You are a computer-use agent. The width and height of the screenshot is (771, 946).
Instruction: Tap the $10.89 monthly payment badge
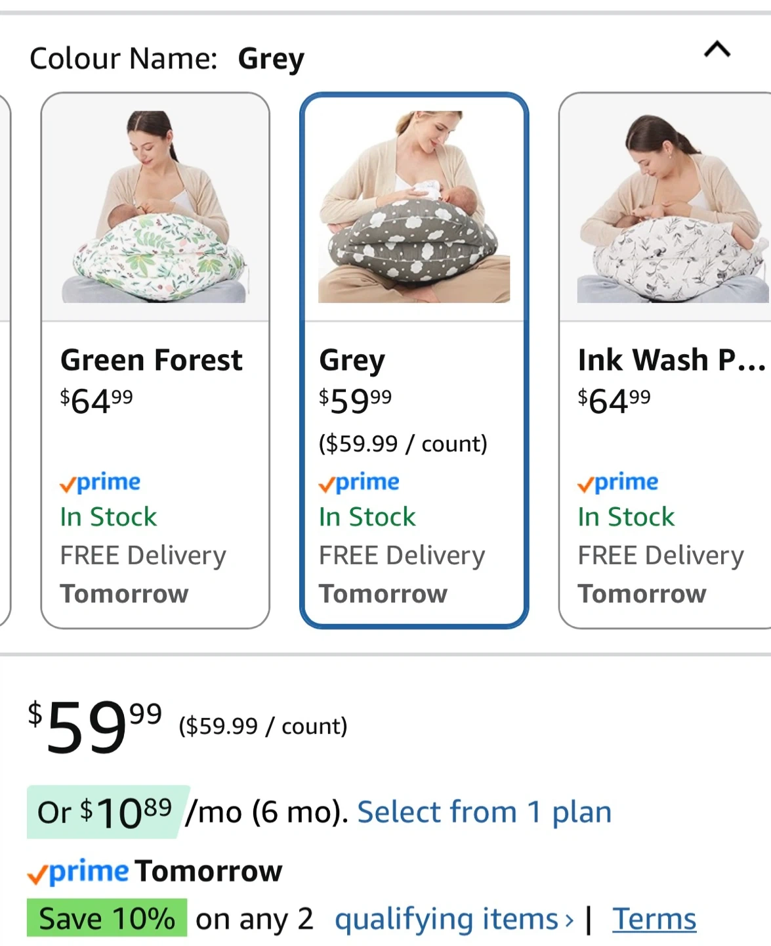coord(105,812)
